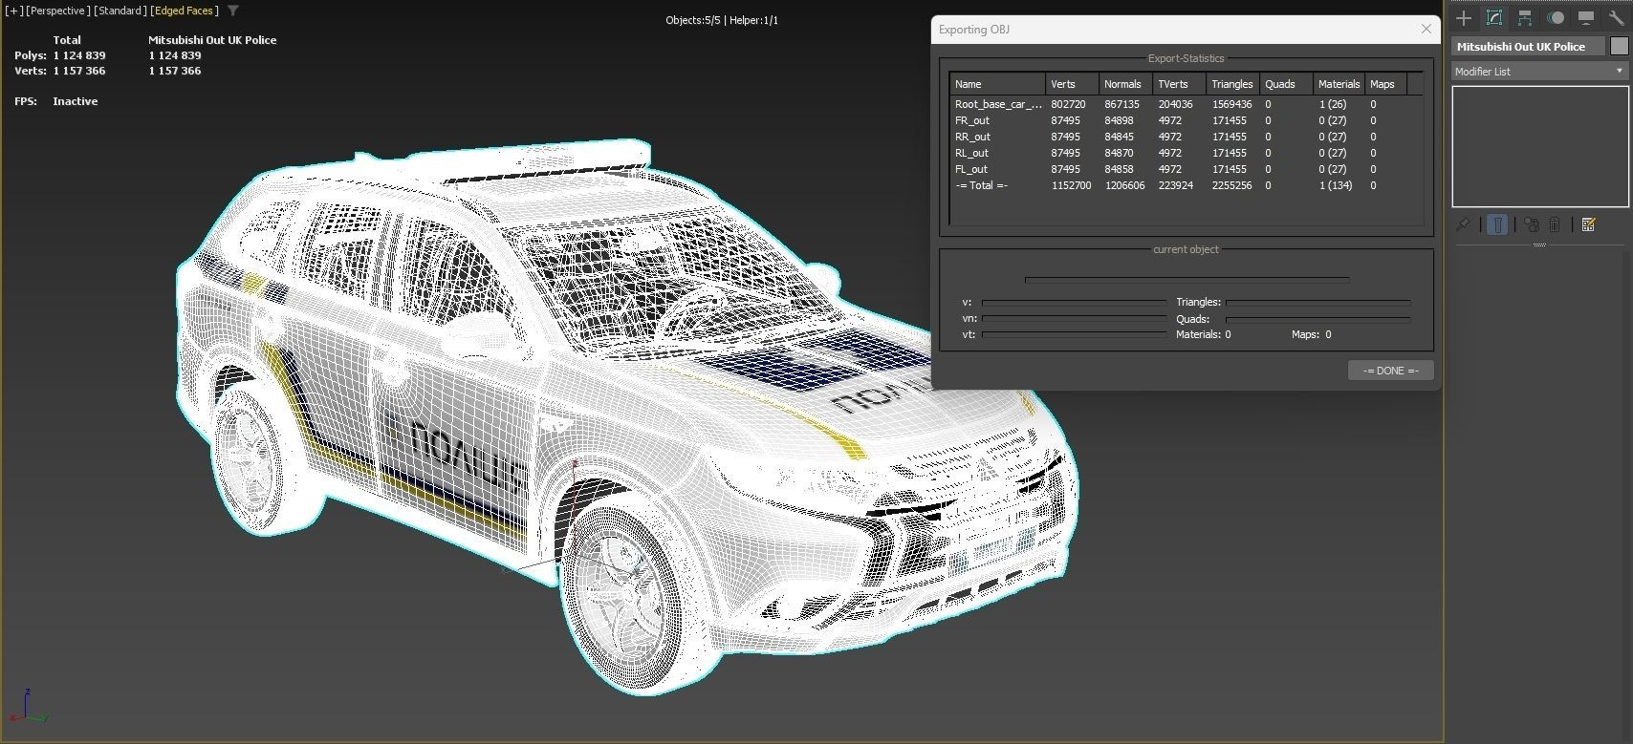Close the Exporting OBJ dialog
This screenshot has width=1633, height=744.
point(1426,29)
